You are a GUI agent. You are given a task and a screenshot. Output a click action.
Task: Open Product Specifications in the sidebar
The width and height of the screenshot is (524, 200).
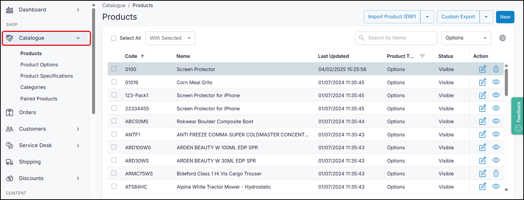coord(47,76)
